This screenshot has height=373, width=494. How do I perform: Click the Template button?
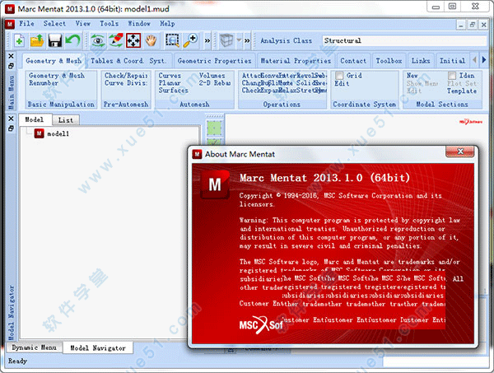(462, 91)
